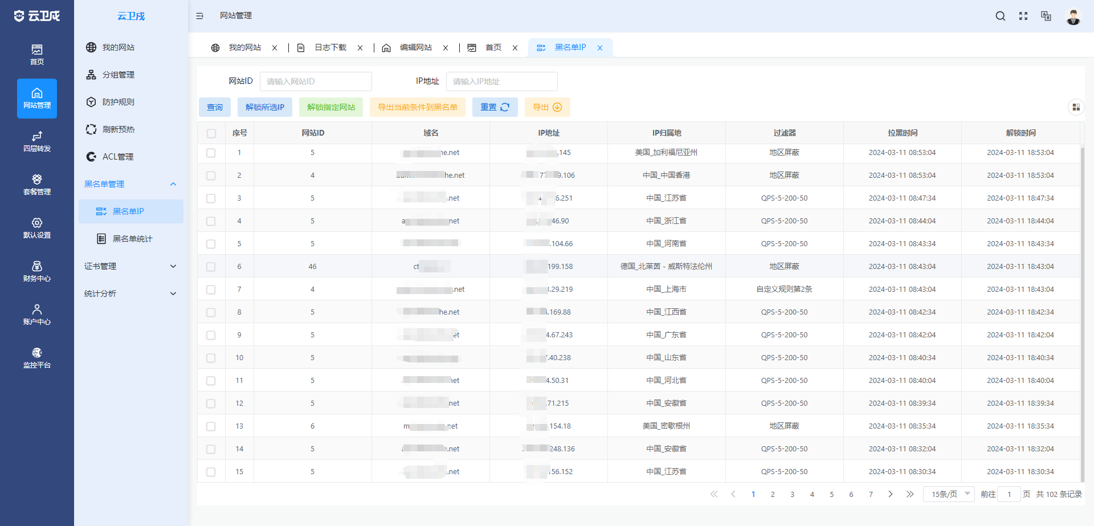Viewport: 1094px width, 526px height.
Task: Collapse the sidebar menu toggle icon
Action: pos(200,16)
